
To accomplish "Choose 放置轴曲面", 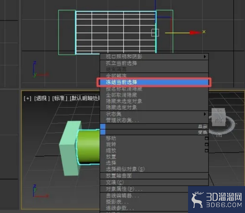I will click(x=154, y=176).
